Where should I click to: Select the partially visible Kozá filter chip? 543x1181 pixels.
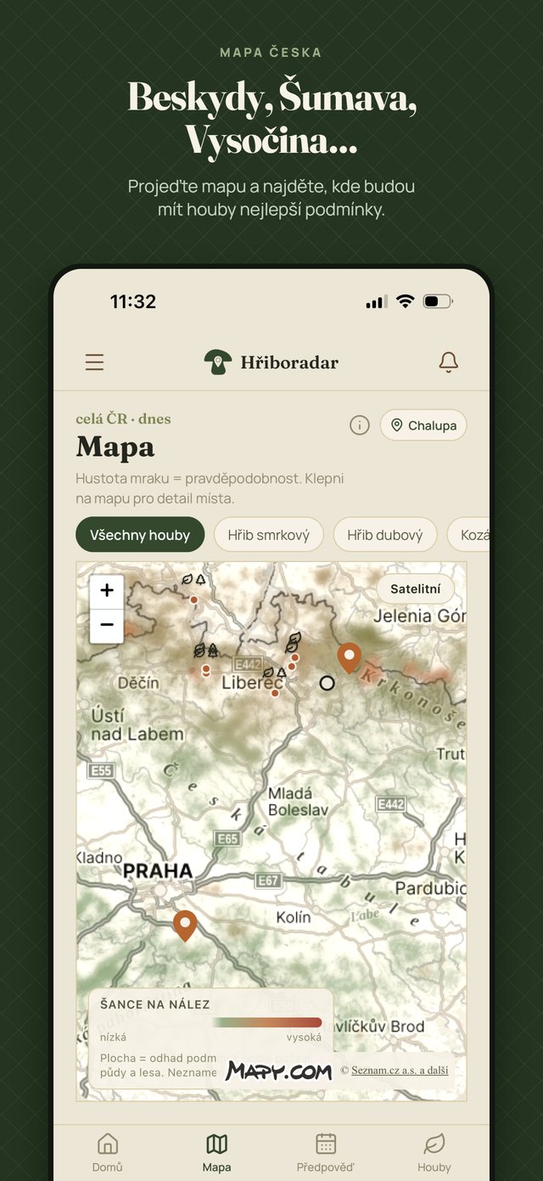[x=469, y=535]
